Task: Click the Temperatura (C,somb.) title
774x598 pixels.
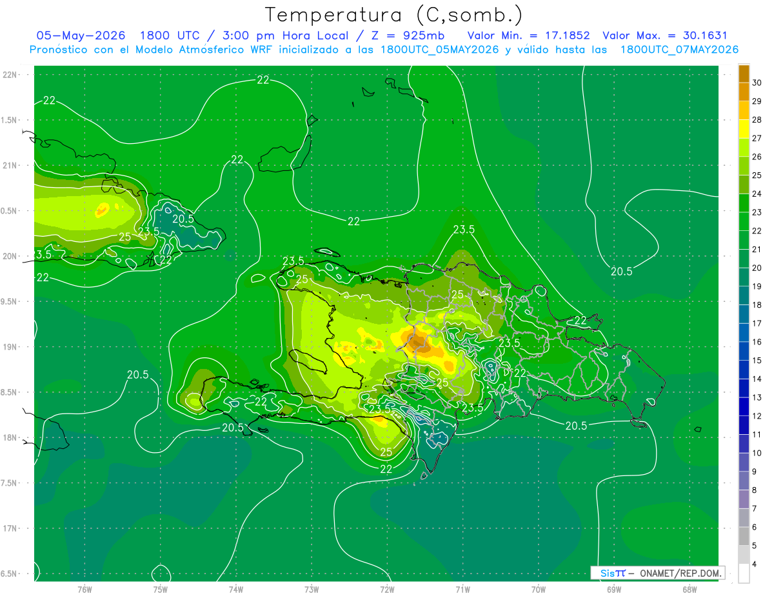Action: click(394, 15)
